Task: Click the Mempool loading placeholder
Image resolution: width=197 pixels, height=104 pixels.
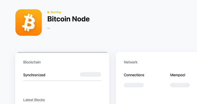Action: 180,85
